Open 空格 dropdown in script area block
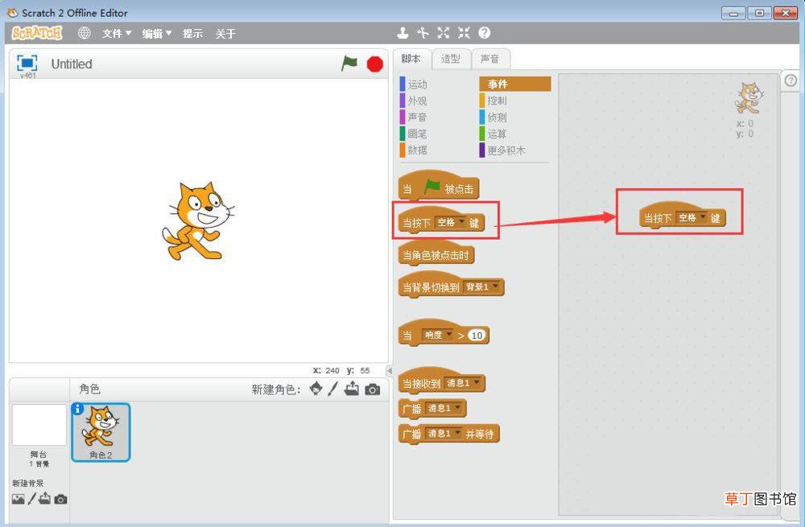The image size is (805, 527). [x=691, y=217]
